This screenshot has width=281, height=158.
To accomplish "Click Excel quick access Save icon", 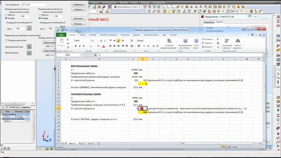I will (x=62, y=30).
